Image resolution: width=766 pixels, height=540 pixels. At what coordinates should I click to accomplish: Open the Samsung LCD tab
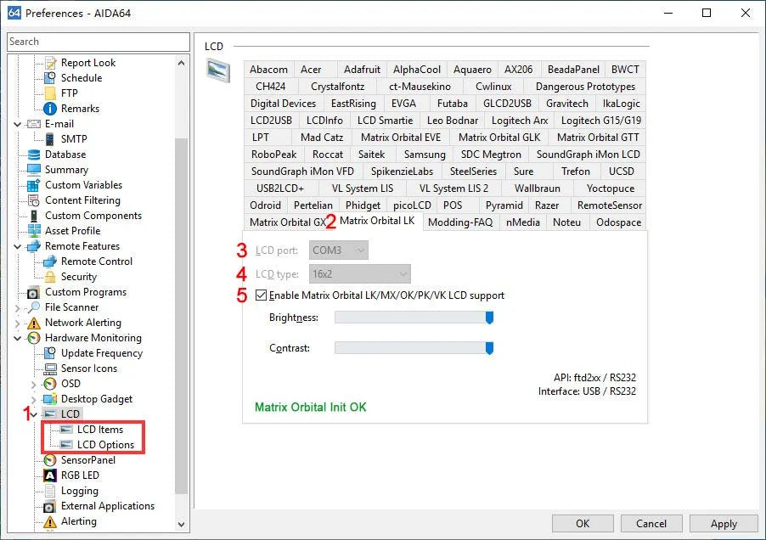(425, 155)
